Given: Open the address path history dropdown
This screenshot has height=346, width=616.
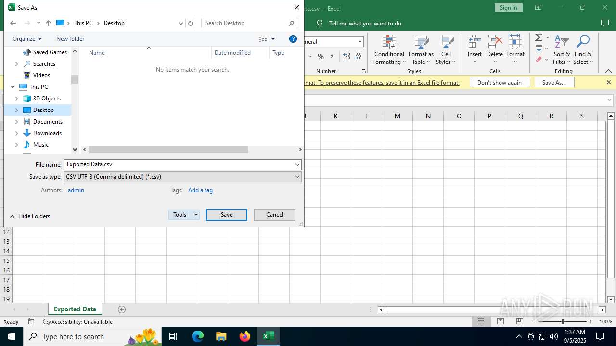Looking at the screenshot, I should (181, 23).
